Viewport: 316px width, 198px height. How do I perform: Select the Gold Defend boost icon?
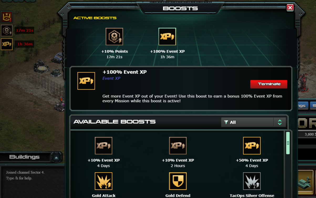click(178, 181)
